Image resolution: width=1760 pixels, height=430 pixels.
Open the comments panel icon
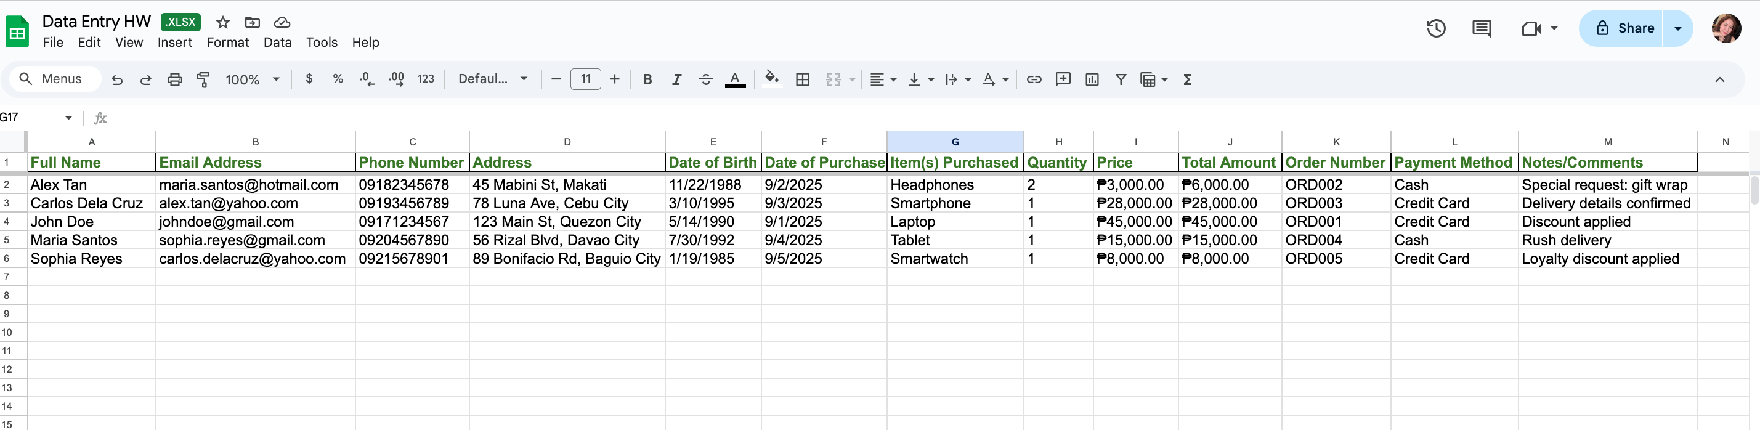point(1481,28)
